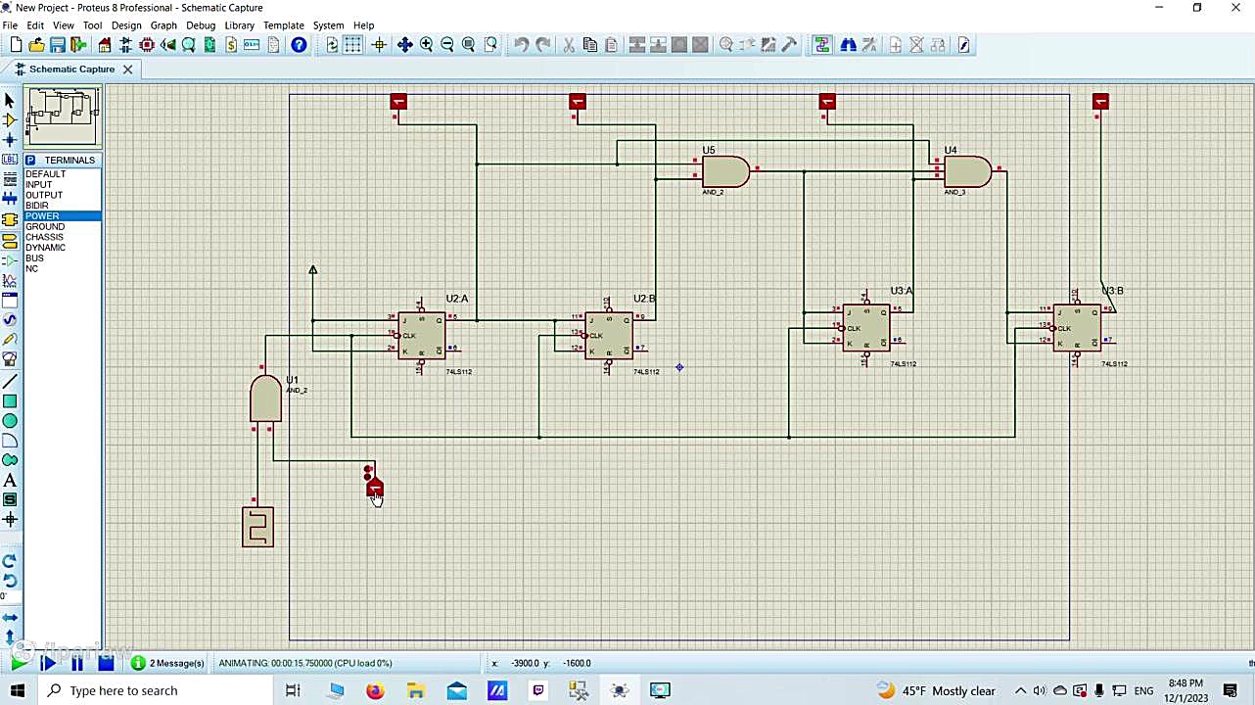1255x705 pixels.
Task: Click the Zoom In magnifier icon
Action: 427,45
